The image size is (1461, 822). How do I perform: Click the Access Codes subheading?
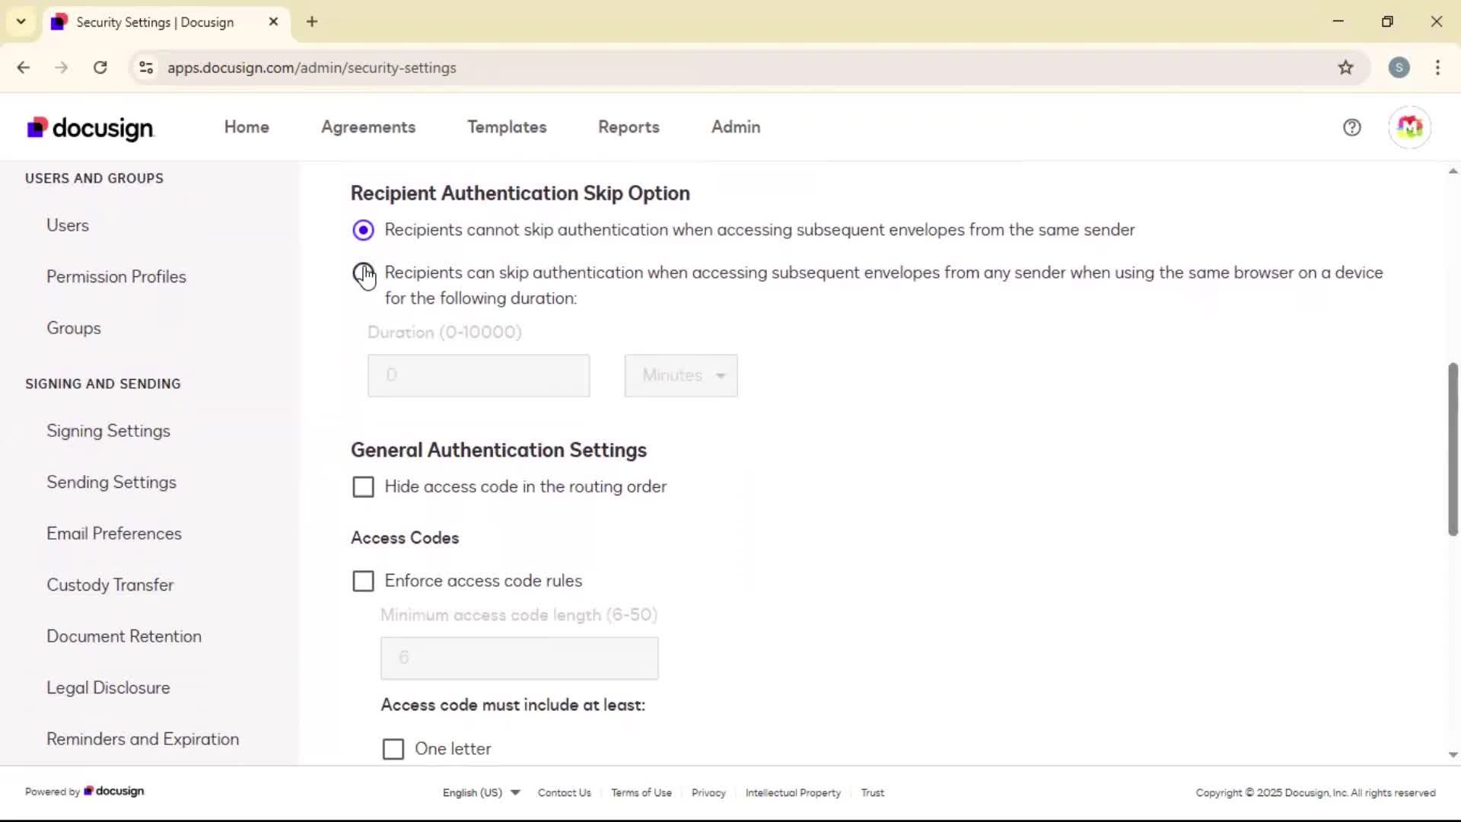pos(405,538)
